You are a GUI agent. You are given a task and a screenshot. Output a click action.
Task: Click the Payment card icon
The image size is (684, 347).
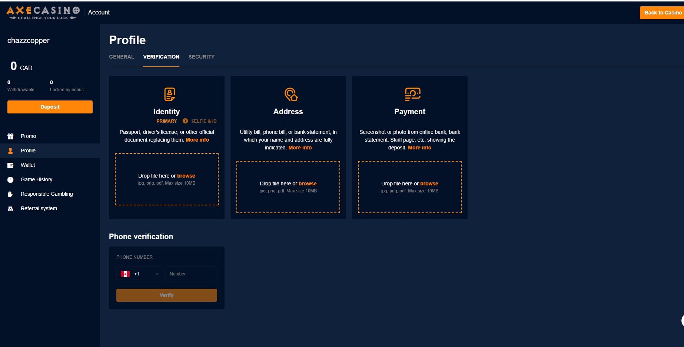coord(412,94)
